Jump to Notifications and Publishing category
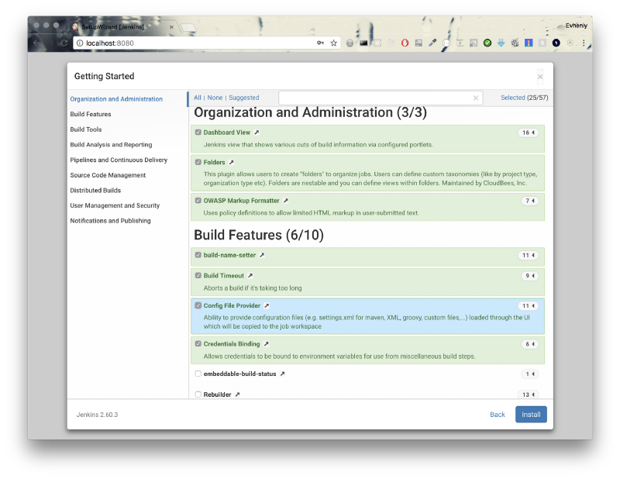This screenshot has height=479, width=620. [x=110, y=221]
